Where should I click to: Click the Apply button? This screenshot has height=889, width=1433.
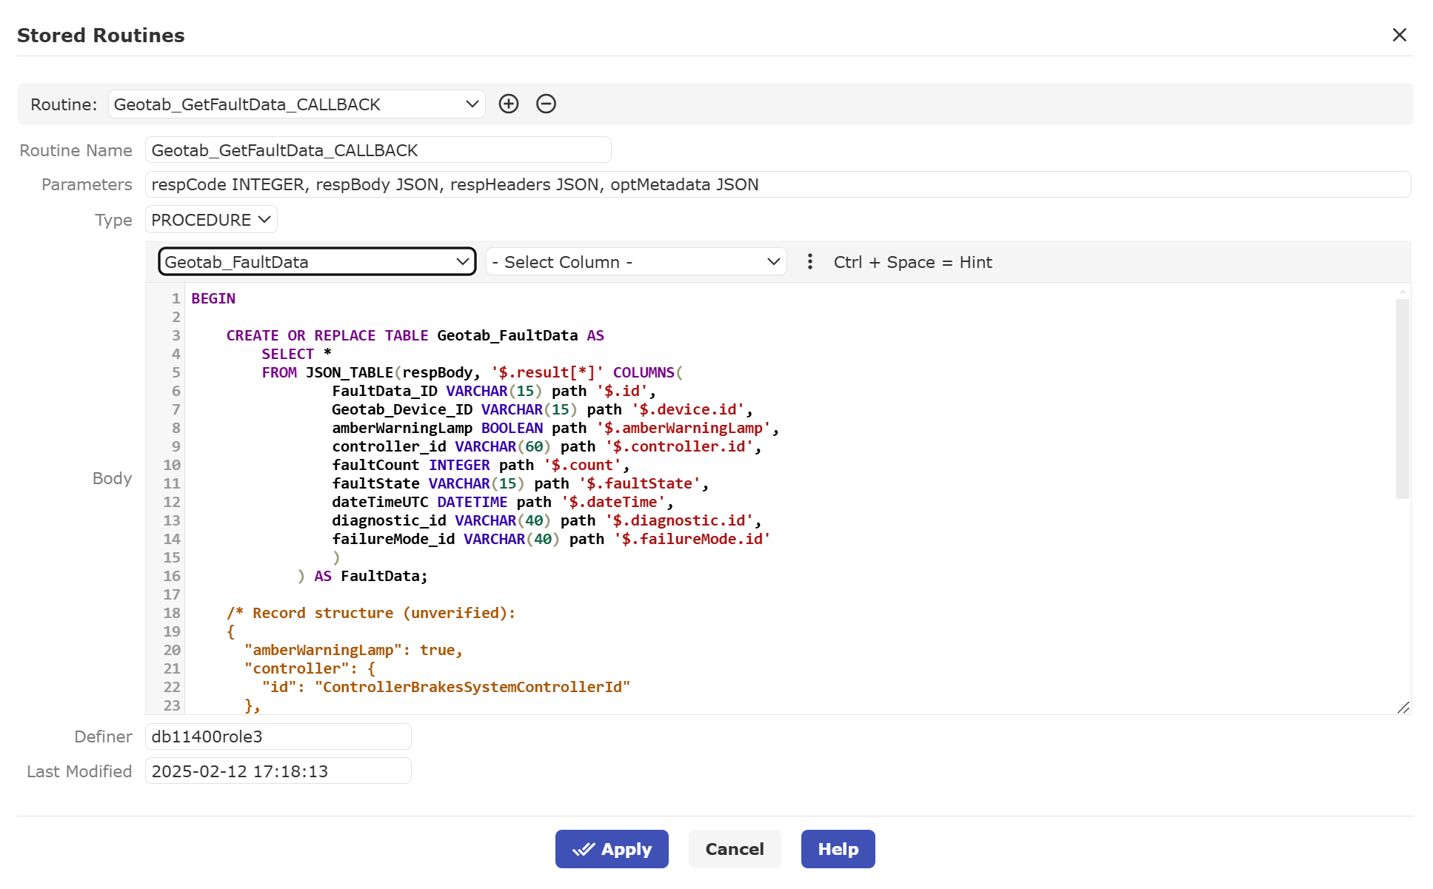(612, 849)
